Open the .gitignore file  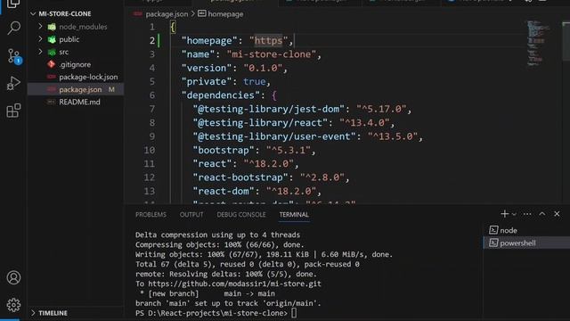coord(75,64)
